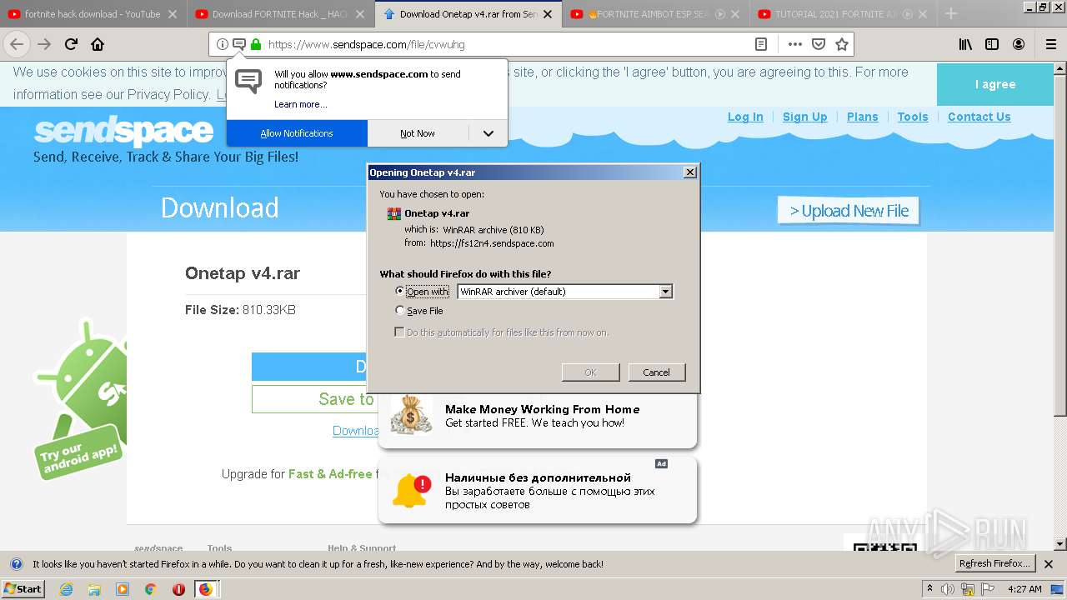
Task: Click the 'I agree' cookie button
Action: [995, 84]
